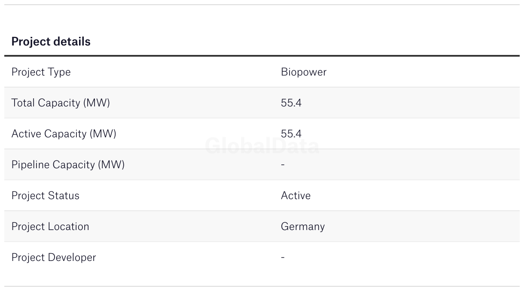Click the thin divider line at the top
This screenshot has width=524, height=291.
coord(262,5)
